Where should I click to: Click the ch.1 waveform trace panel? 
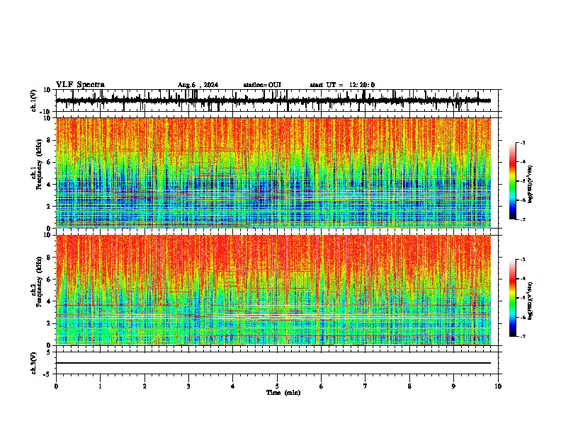[x=277, y=100]
